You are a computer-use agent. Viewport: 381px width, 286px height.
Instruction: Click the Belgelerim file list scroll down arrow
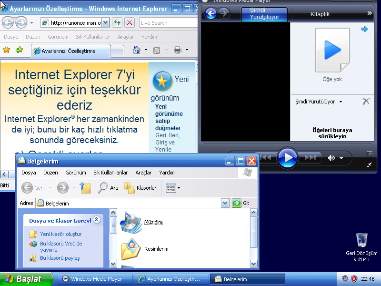point(253,264)
